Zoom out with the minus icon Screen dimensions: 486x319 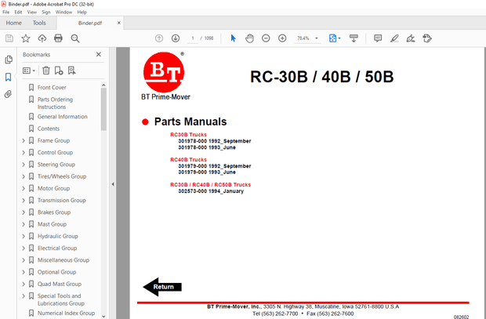point(266,38)
